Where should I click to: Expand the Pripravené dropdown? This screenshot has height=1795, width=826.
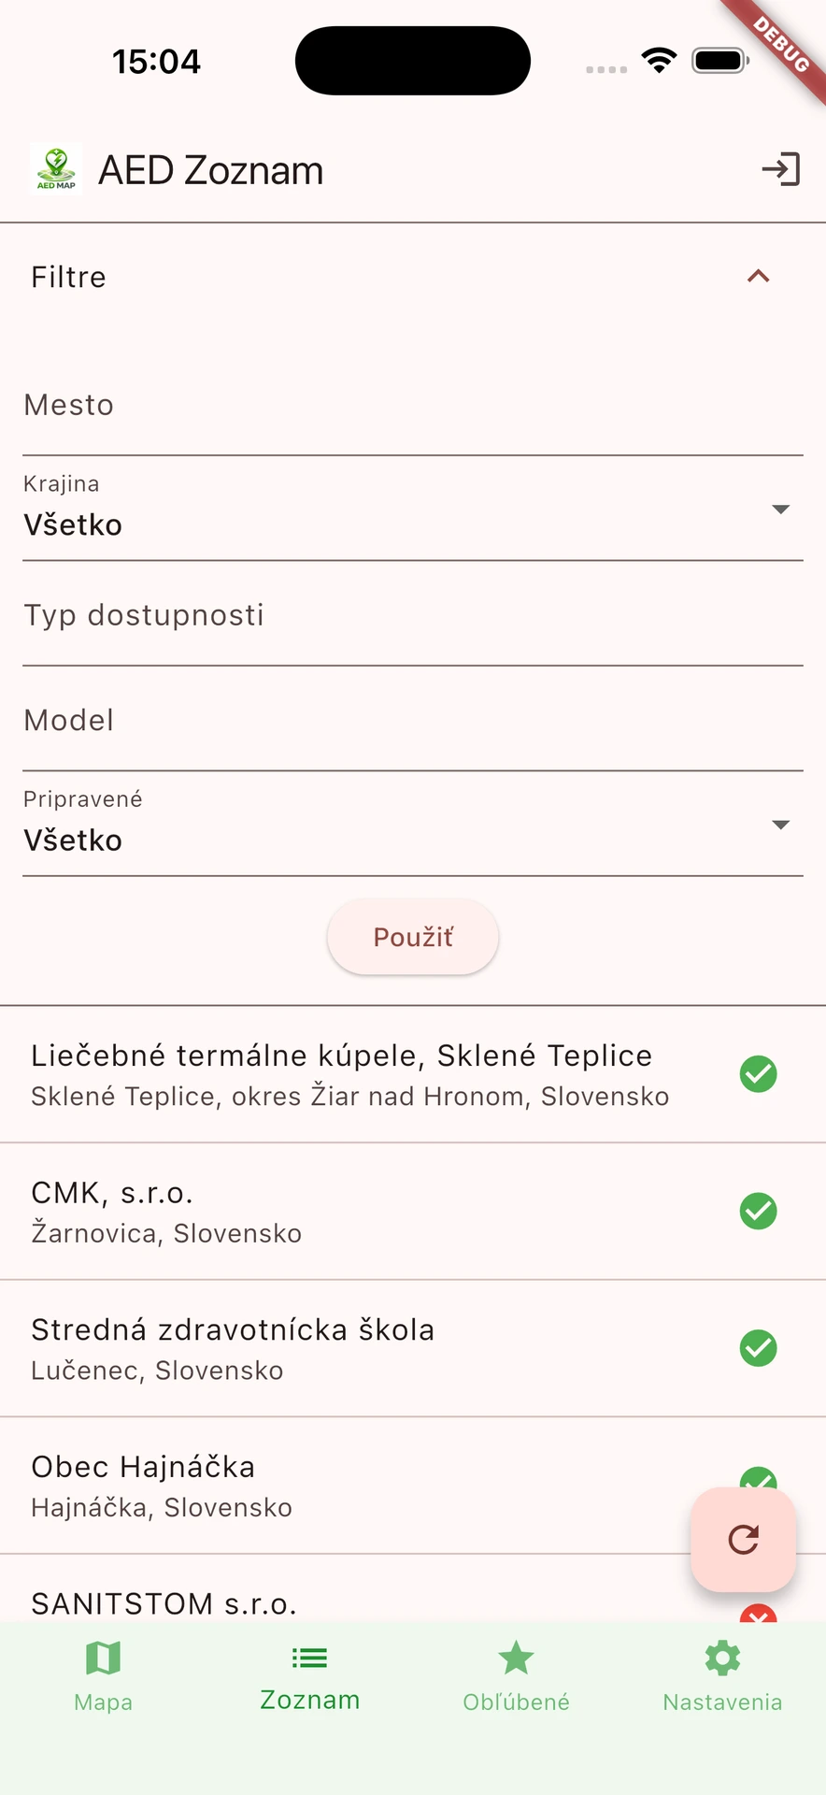tap(412, 825)
